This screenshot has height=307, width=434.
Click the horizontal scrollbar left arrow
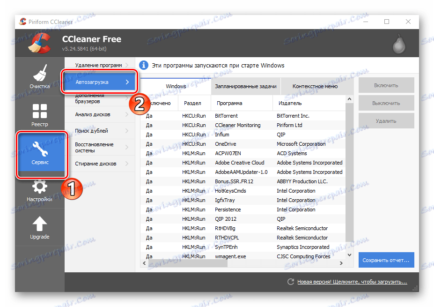[144, 263]
